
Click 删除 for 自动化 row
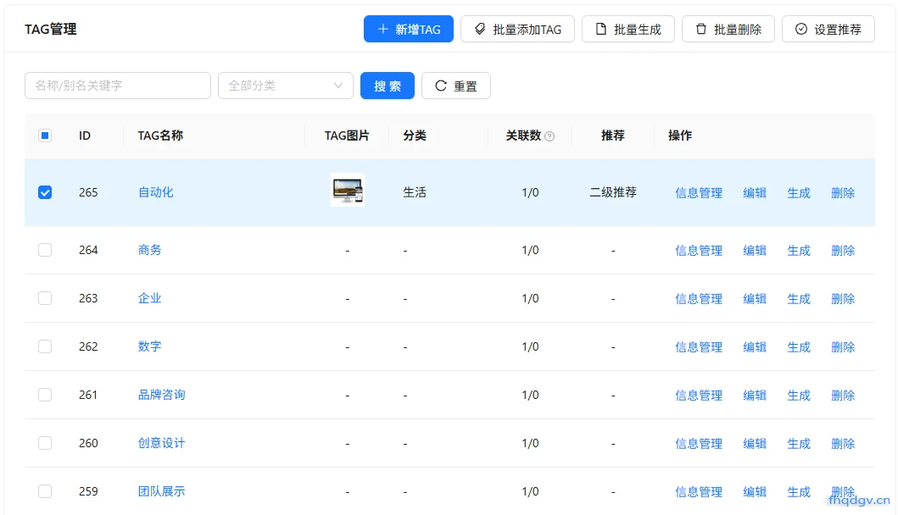pos(843,193)
